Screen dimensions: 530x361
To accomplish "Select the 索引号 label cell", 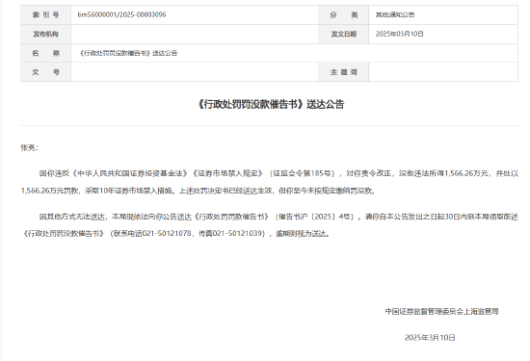I will click(x=45, y=14).
